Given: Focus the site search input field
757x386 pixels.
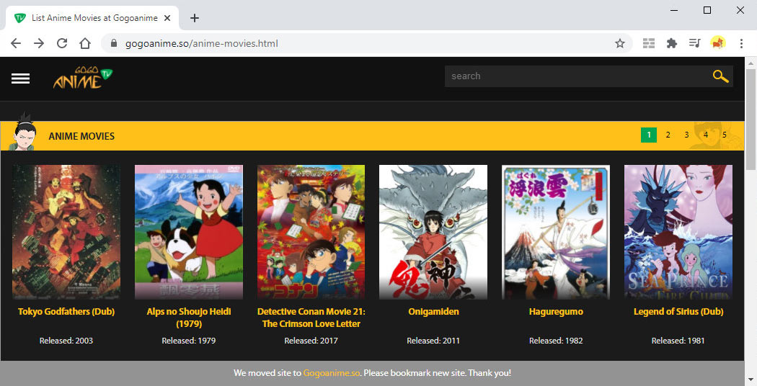Looking at the screenshot, I should [x=577, y=76].
